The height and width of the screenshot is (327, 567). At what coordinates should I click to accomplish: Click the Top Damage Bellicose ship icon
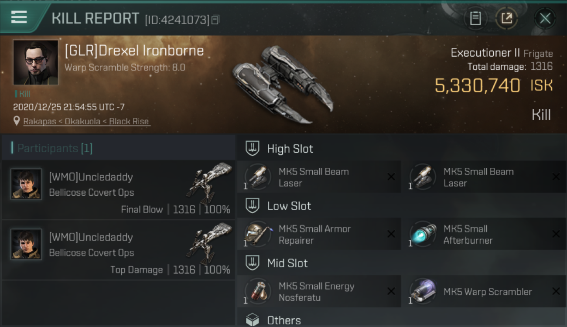[x=209, y=243]
